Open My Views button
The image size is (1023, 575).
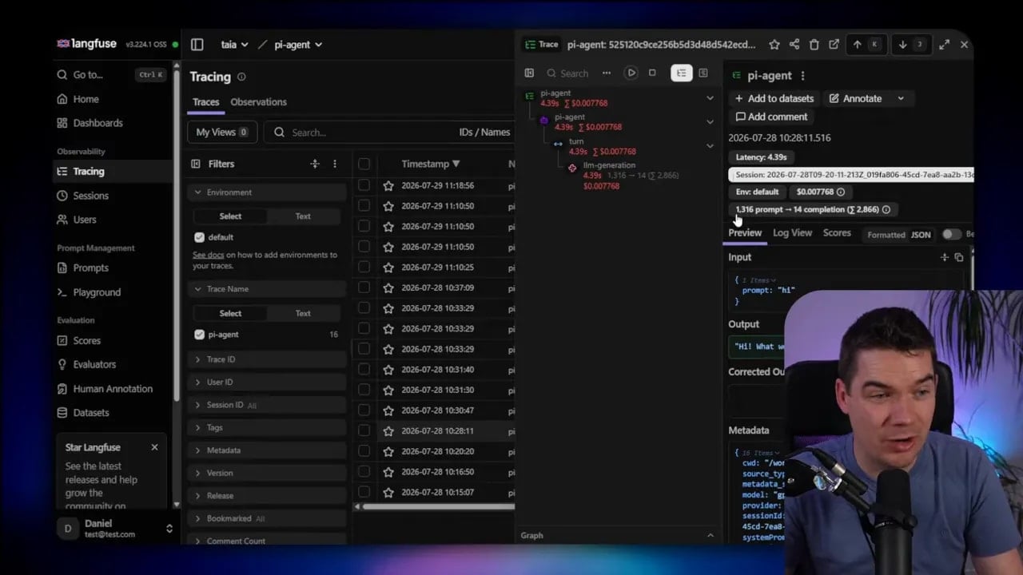pos(222,133)
